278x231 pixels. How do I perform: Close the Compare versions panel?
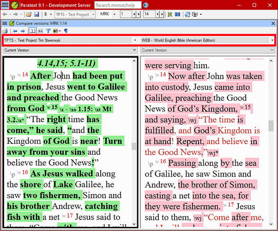coord(273,23)
